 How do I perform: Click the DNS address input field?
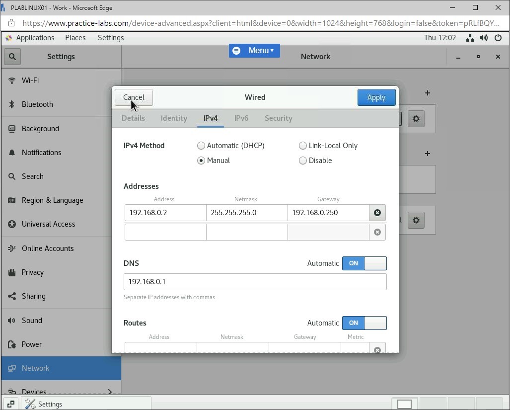coord(255,282)
